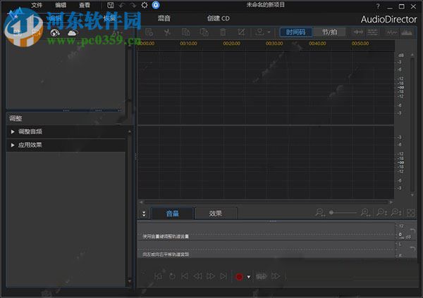Select the 节/拍 display mode
The width and height of the screenshot is (423, 298).
329,32
